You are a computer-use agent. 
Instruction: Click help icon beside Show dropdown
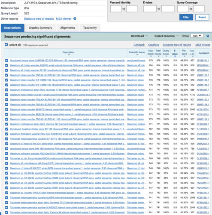tap(208, 36)
